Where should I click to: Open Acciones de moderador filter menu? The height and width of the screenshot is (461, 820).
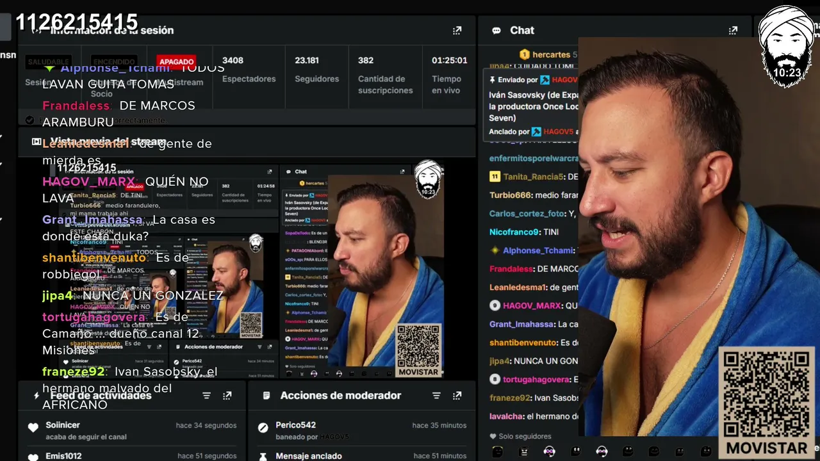436,396
